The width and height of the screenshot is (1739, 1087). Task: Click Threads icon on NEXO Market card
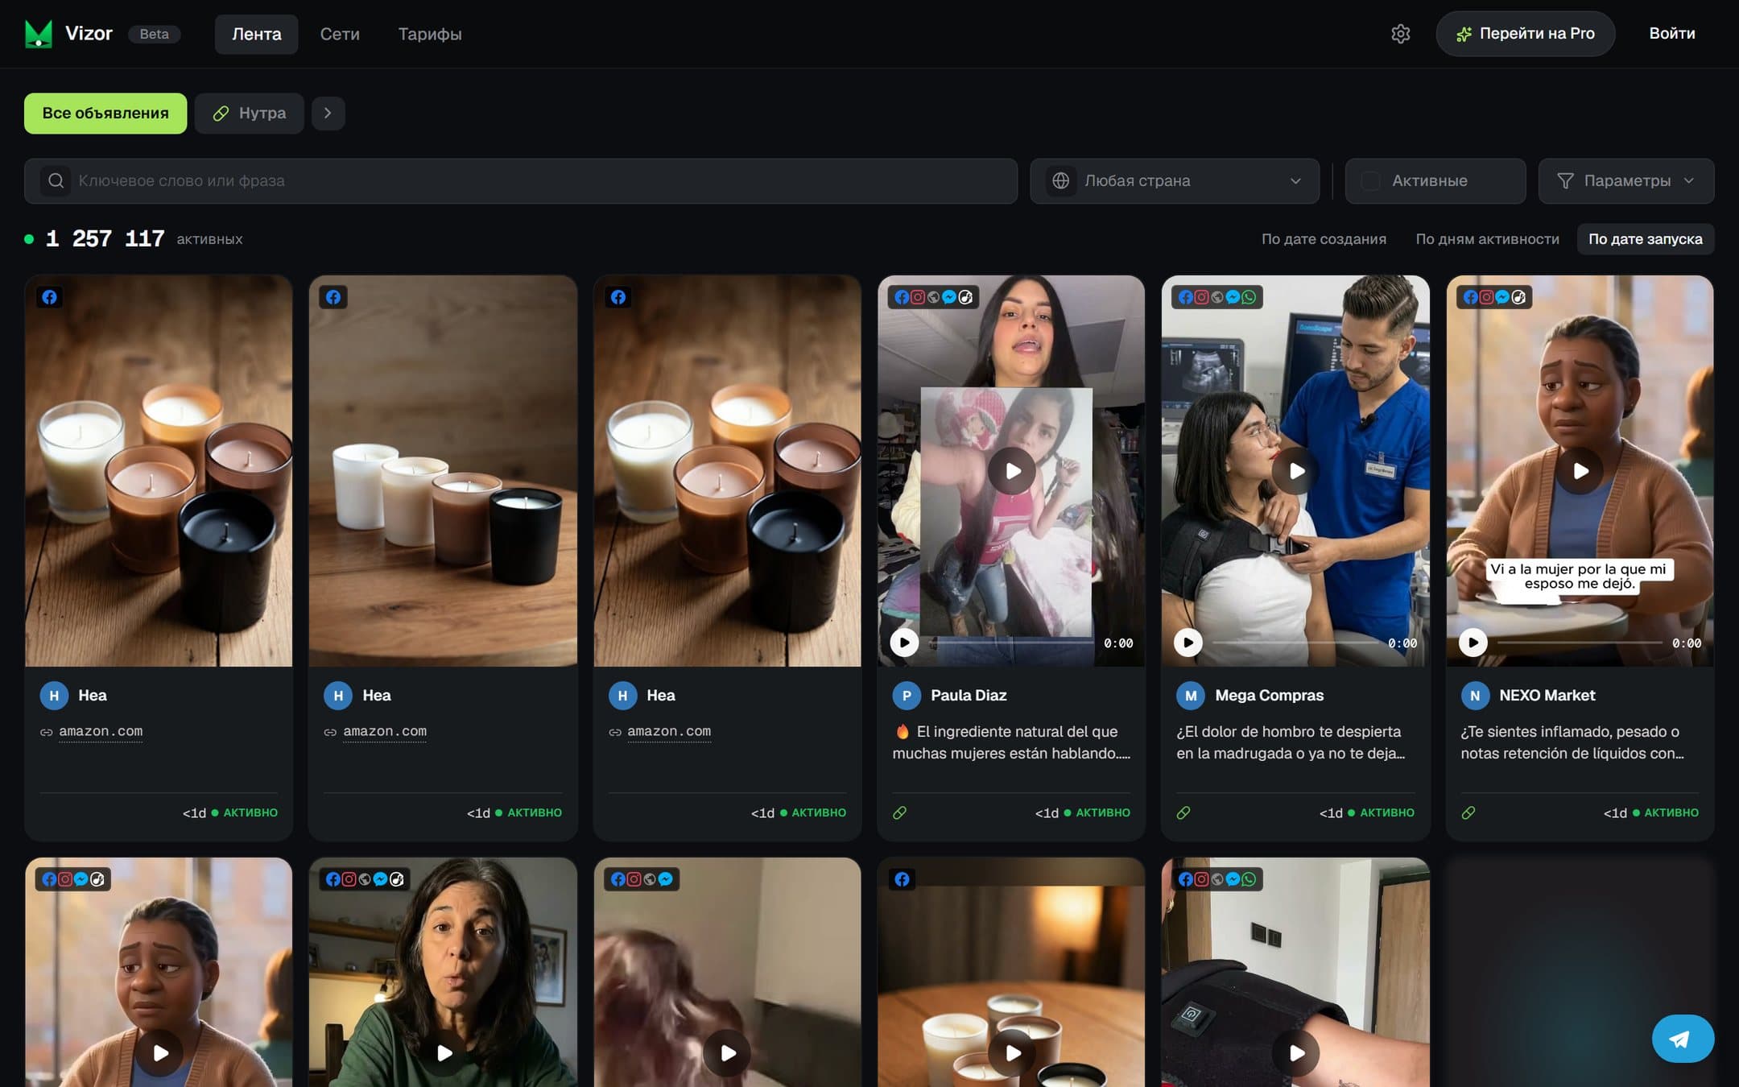tap(1518, 297)
